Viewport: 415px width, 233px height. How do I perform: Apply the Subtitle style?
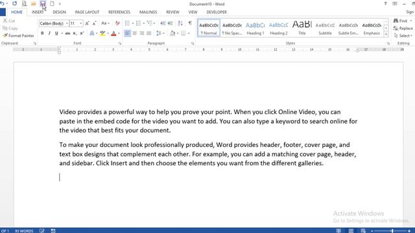pyautogui.click(x=325, y=28)
